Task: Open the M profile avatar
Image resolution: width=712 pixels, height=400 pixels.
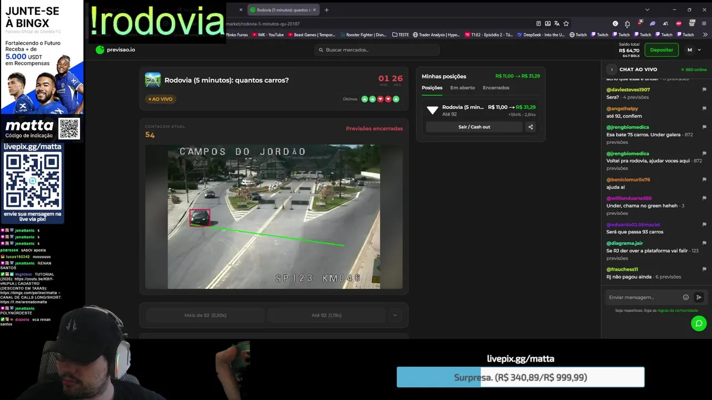Action: point(690,50)
